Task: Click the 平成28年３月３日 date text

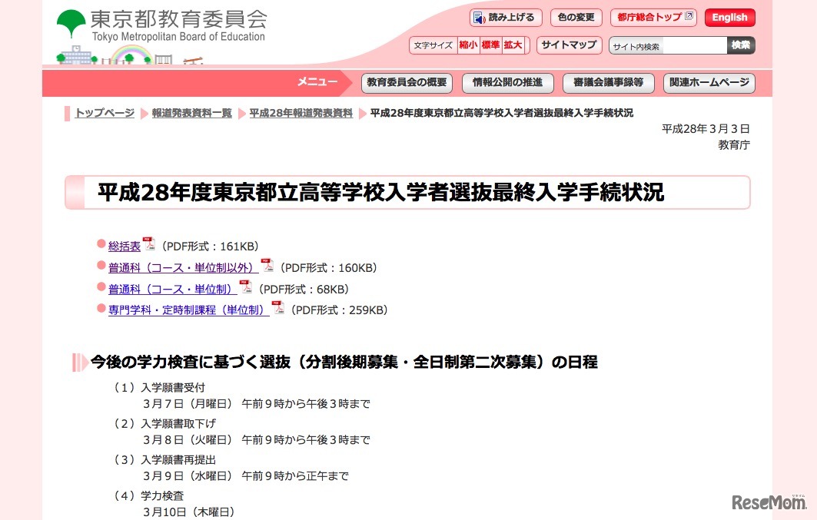Action: point(706,128)
